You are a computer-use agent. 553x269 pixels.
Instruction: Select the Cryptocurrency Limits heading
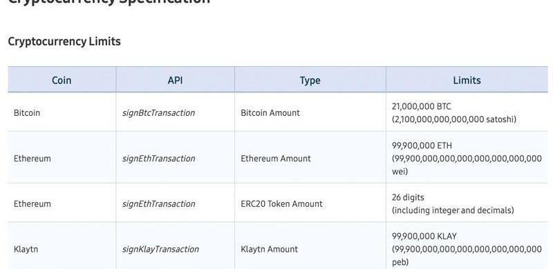coord(64,41)
